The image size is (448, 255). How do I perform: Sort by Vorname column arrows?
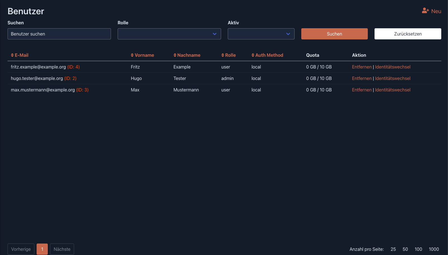pyautogui.click(x=132, y=55)
